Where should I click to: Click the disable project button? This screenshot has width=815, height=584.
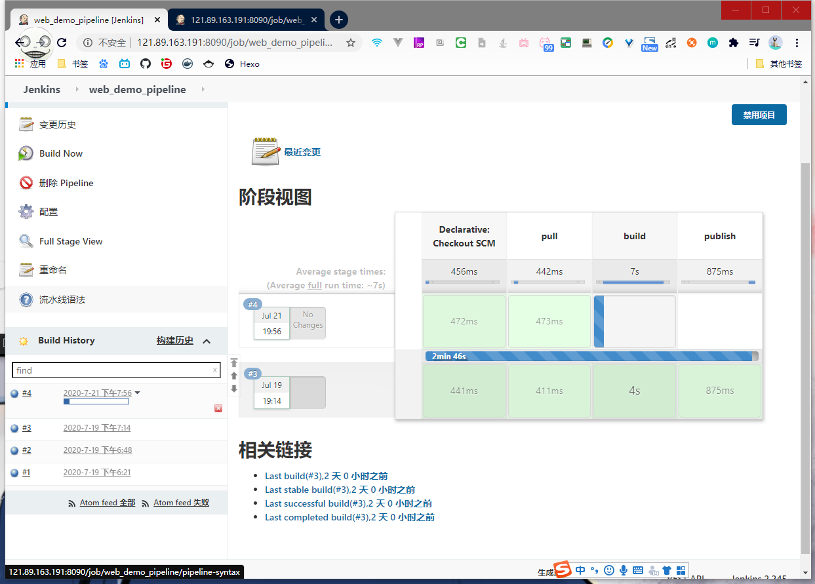[x=759, y=115]
